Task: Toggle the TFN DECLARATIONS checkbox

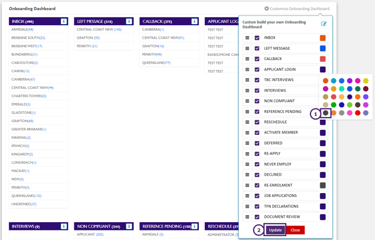Action: coord(257,206)
